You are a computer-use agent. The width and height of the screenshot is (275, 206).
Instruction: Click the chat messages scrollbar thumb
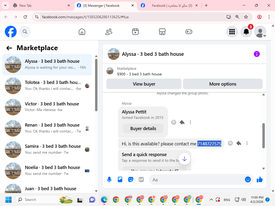263,136
